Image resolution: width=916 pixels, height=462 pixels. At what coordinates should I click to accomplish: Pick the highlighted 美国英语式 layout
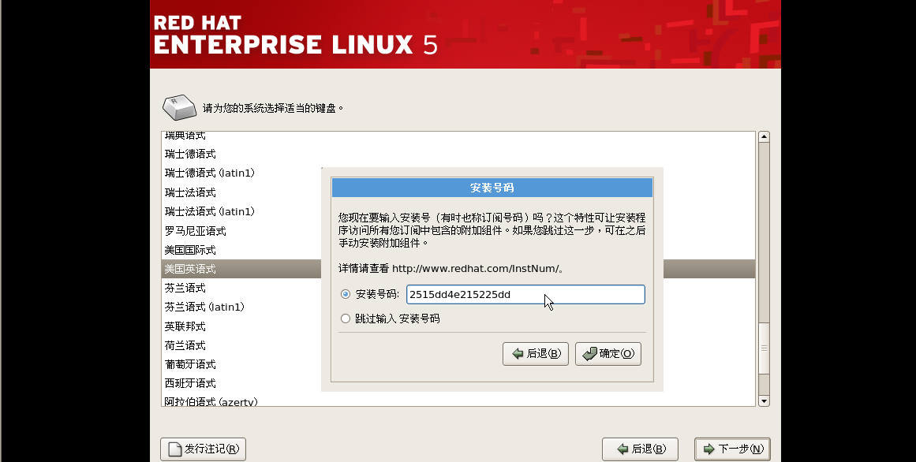point(190,269)
